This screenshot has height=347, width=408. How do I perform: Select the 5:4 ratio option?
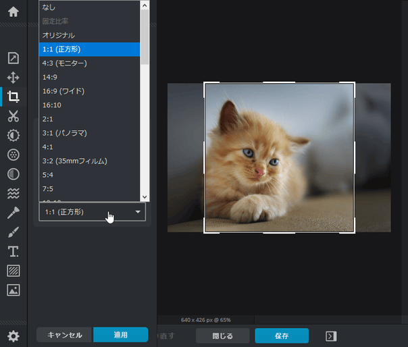89,175
